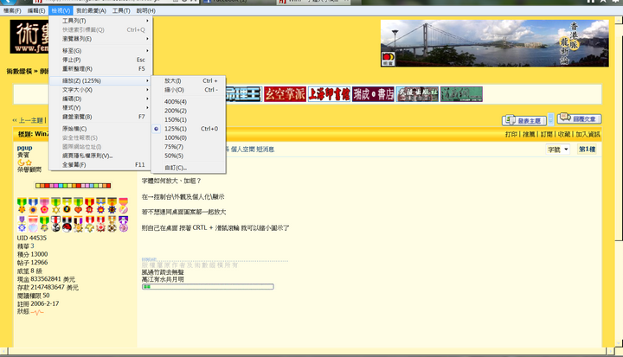
Task: Click the browser Back arrow button
Action: coord(9,2)
